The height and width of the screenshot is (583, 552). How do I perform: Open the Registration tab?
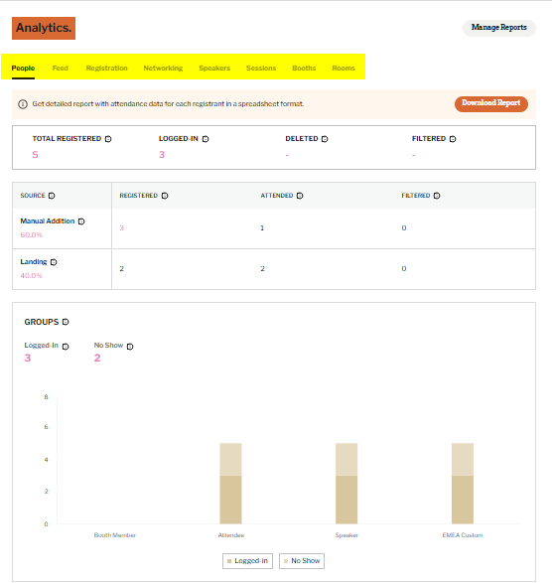click(x=106, y=69)
